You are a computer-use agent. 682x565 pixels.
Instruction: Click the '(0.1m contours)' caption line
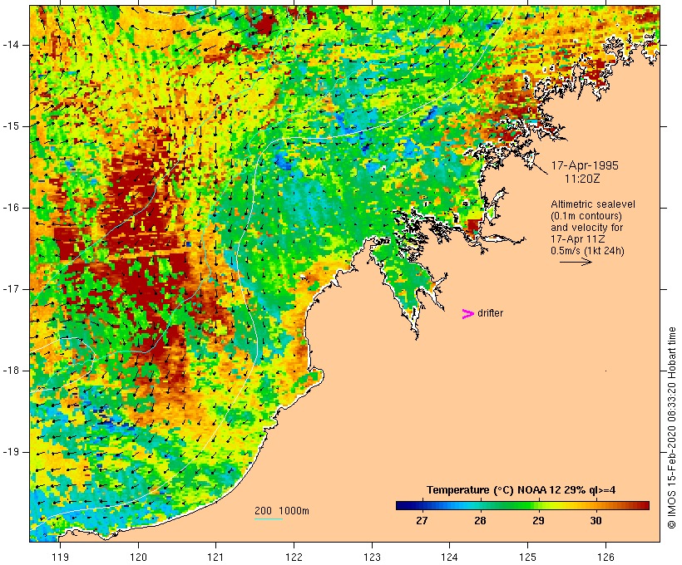tap(586, 216)
